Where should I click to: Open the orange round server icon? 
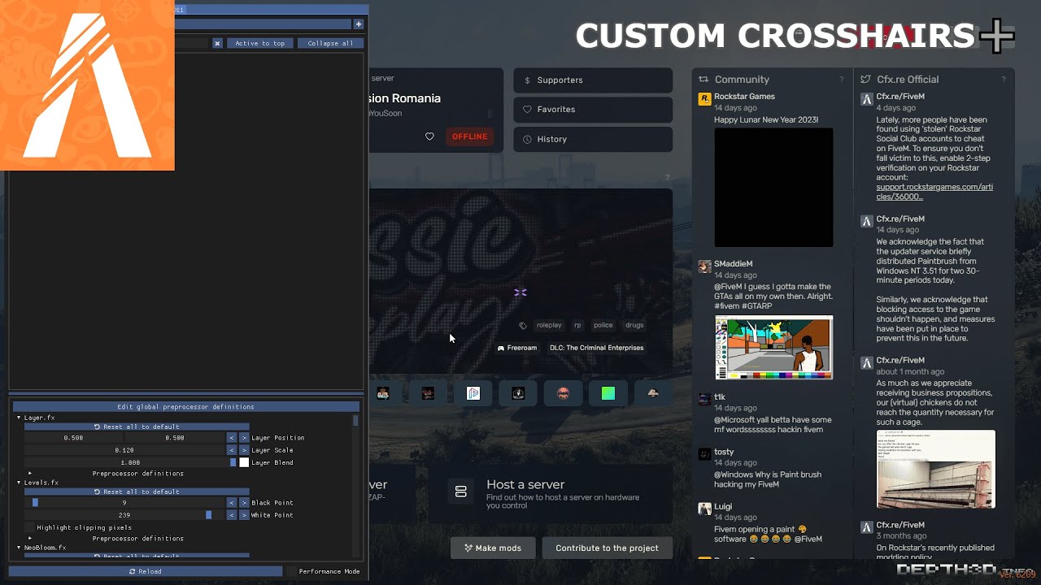pos(563,393)
